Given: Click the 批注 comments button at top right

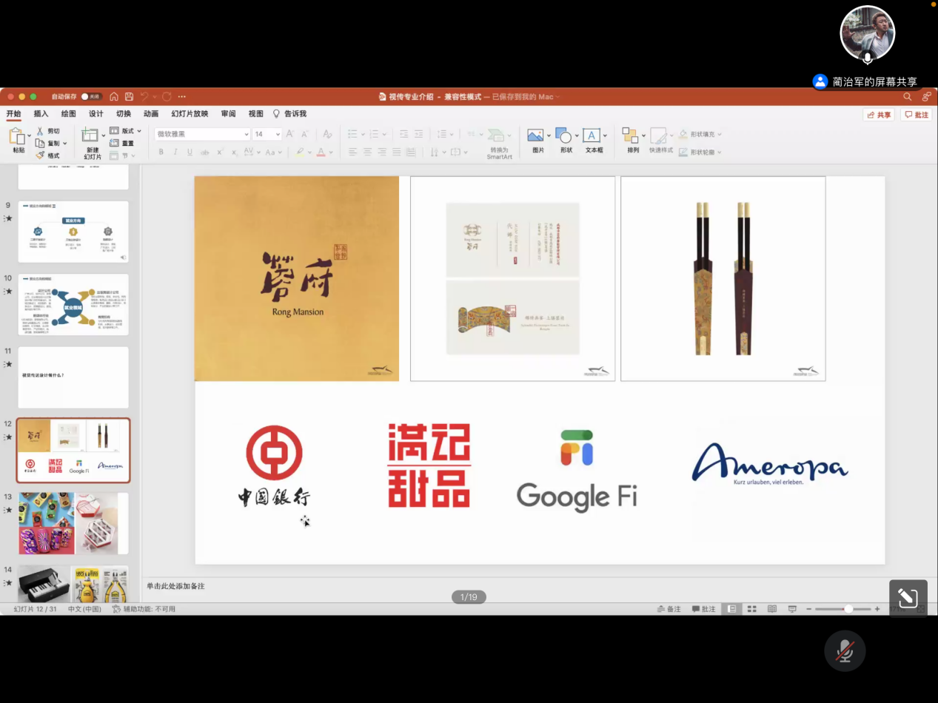Looking at the screenshot, I should [917, 115].
